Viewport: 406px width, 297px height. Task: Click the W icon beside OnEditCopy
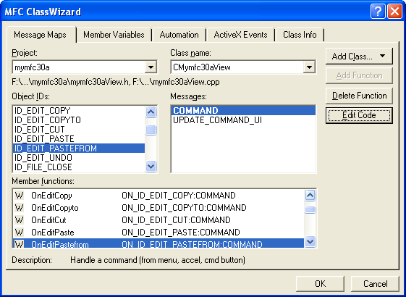(x=19, y=196)
